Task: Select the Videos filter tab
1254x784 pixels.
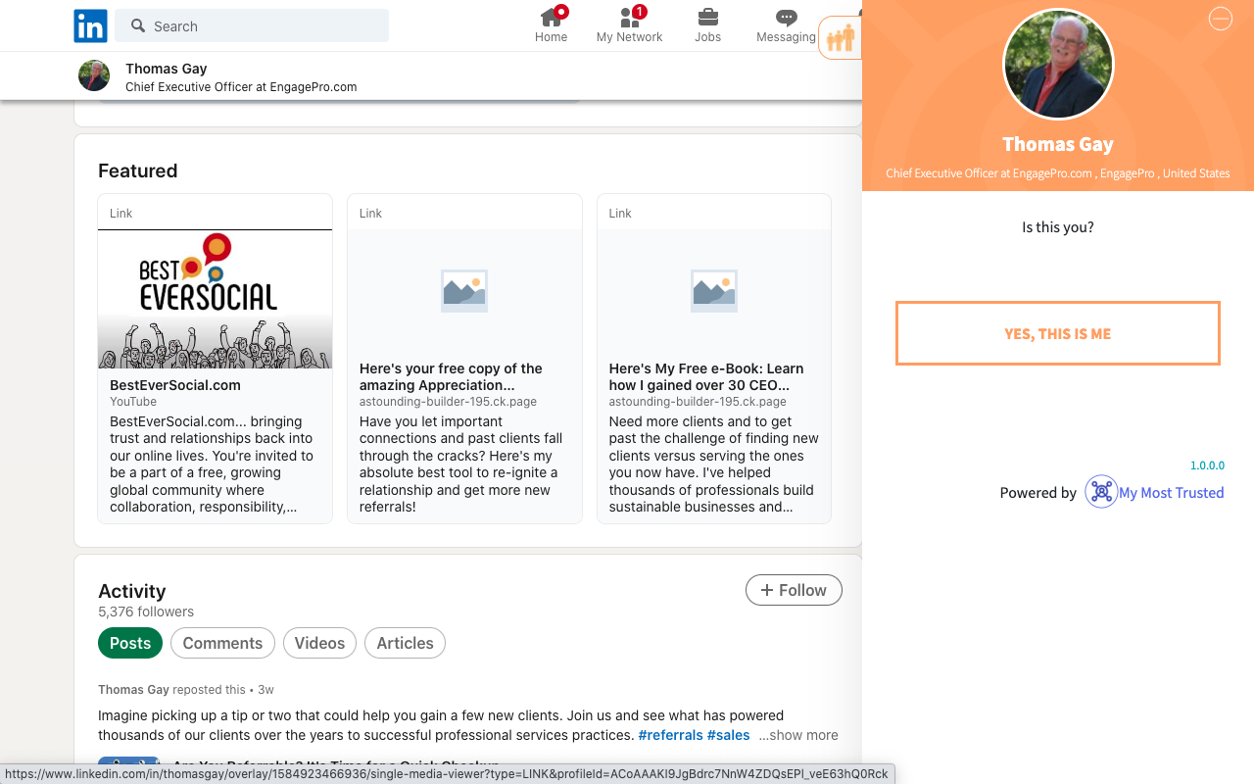Action: pos(319,643)
